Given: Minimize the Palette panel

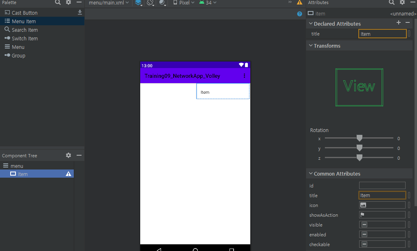Looking at the screenshot, I should pos(79,2).
